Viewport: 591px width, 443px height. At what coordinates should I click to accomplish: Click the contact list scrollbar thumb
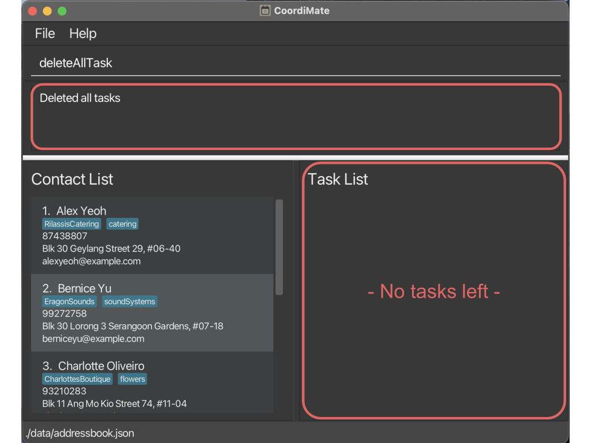[279, 247]
